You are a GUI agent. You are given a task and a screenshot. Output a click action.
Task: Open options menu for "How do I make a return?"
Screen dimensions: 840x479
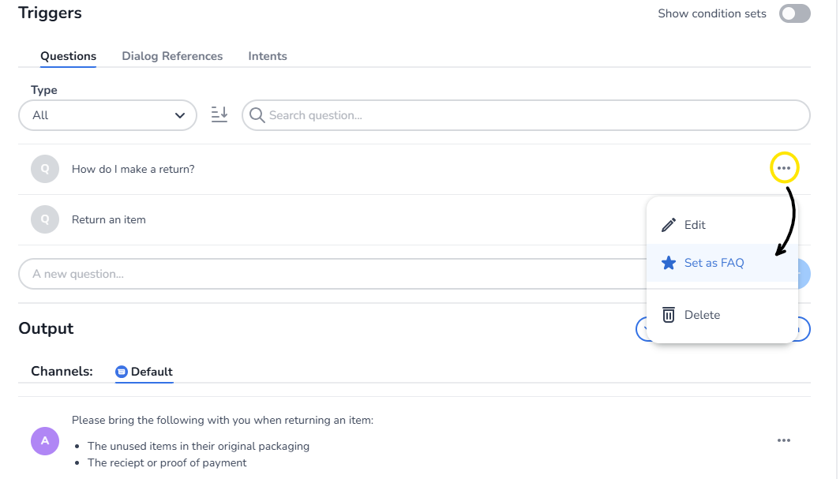783,168
